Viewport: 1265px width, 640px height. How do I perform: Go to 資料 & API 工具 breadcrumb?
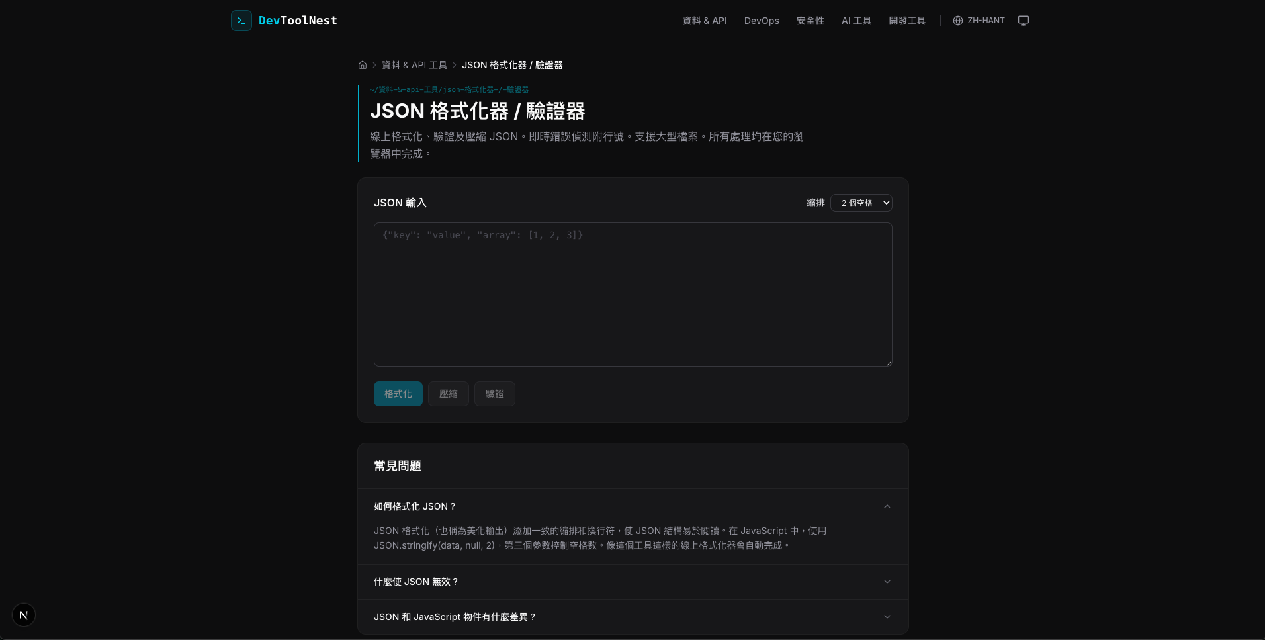[x=415, y=65]
